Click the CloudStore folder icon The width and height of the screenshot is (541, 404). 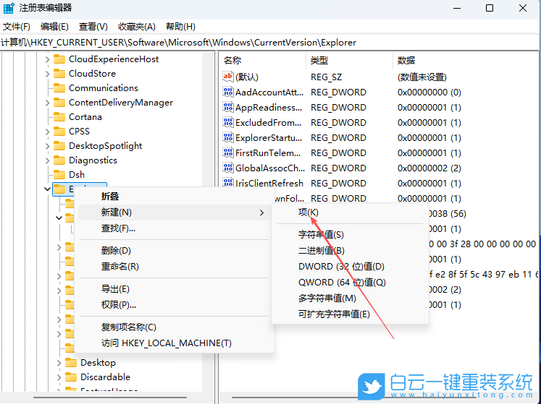pyautogui.click(x=59, y=74)
